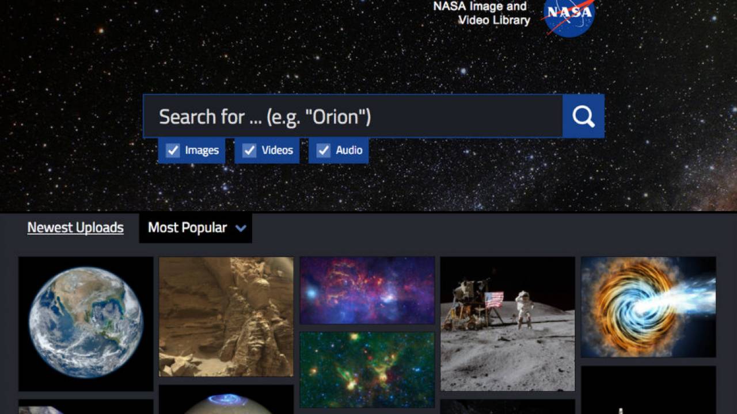The image size is (737, 414).
Task: Open the Apollo astronaut with flag photo
Action: coord(508,324)
